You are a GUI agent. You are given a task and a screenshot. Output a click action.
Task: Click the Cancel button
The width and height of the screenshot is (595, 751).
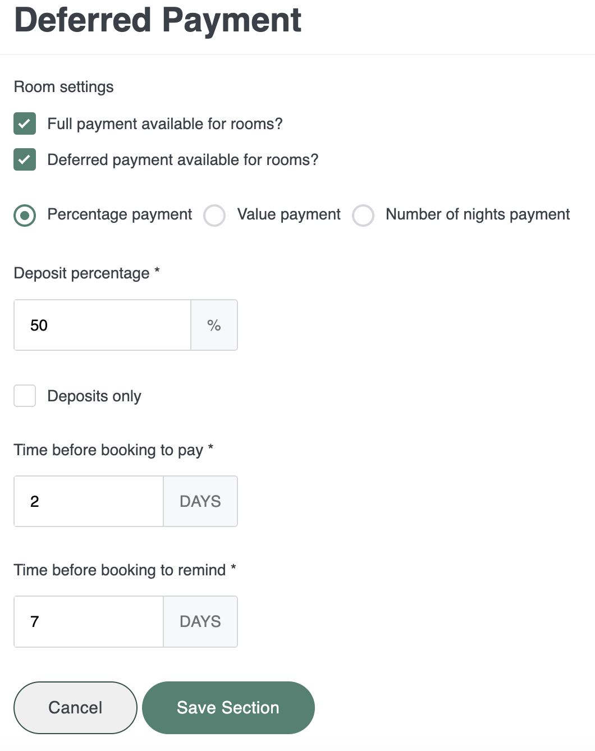75,707
